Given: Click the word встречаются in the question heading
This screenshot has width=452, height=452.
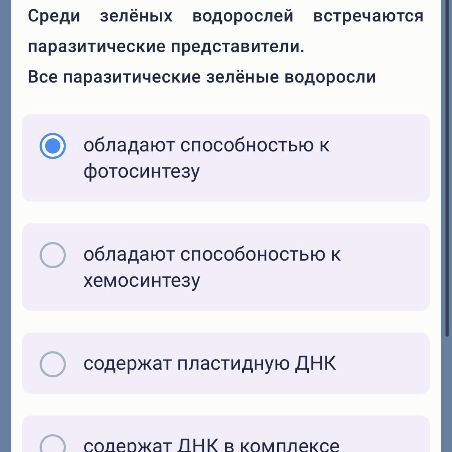Looking at the screenshot, I should [x=368, y=16].
